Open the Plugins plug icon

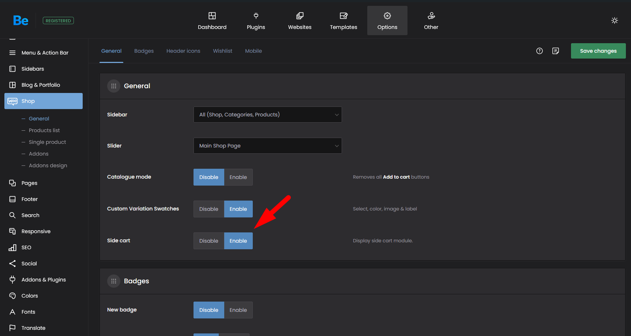(x=256, y=16)
